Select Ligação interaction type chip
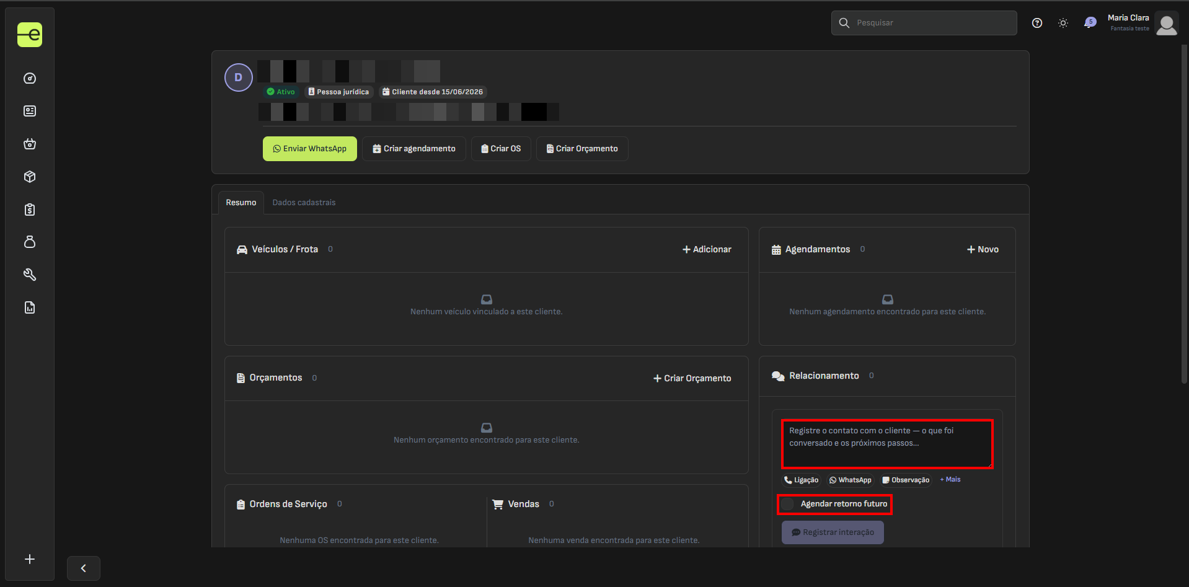The image size is (1189, 587). tap(802, 480)
